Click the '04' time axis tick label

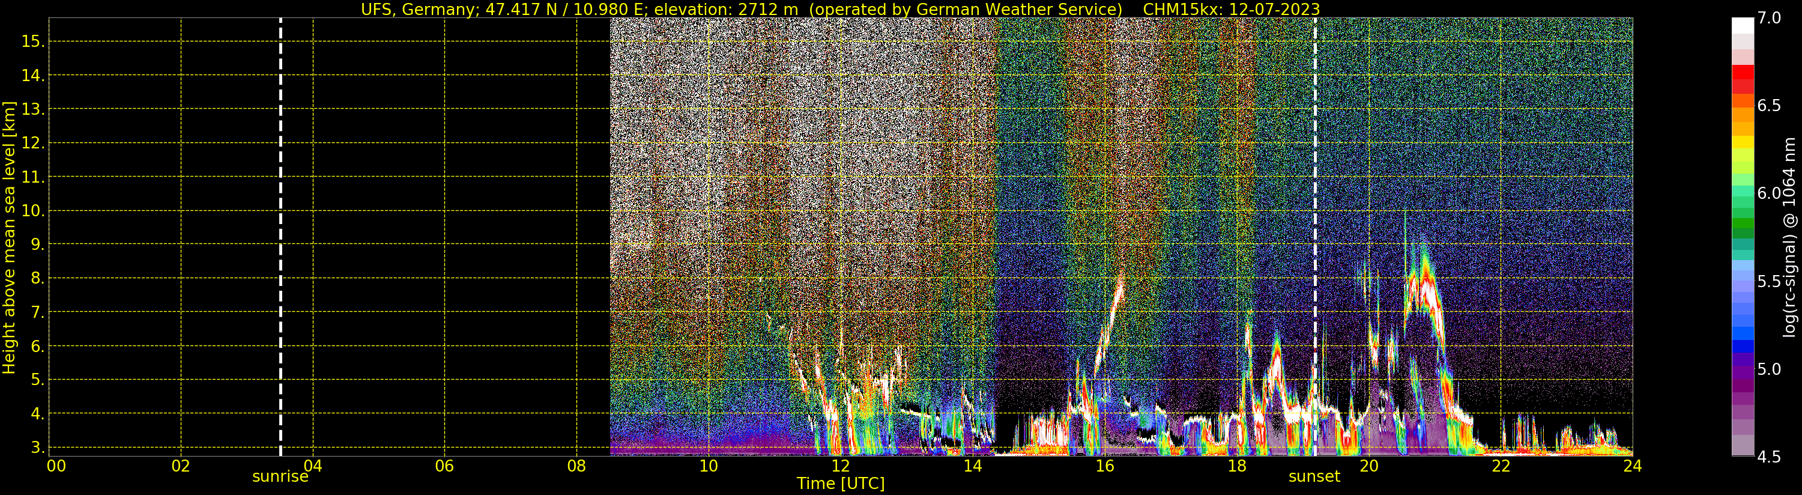point(313,466)
